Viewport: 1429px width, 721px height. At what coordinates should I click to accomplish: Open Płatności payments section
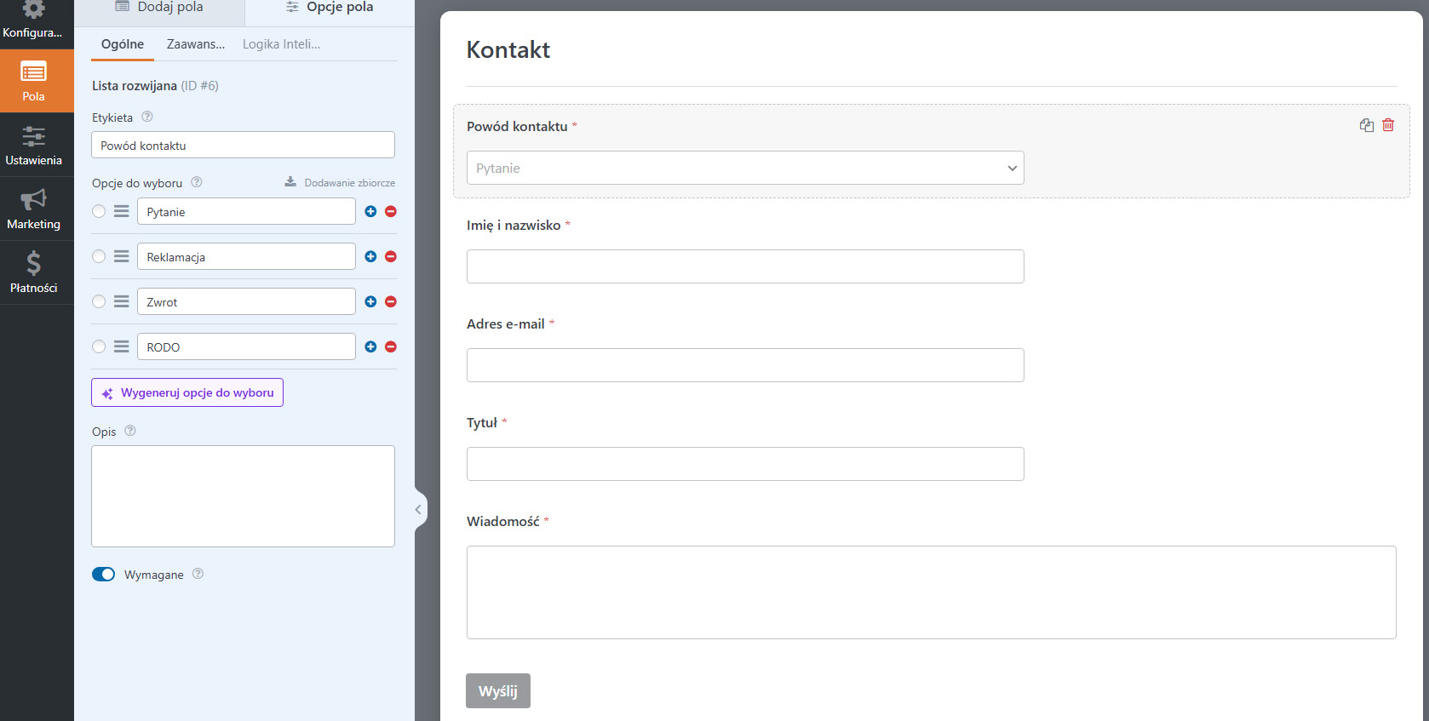tap(34, 272)
